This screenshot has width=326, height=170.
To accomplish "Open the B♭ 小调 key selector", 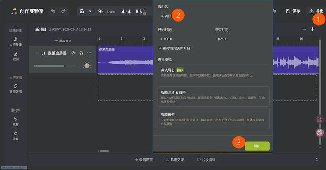I will [x=141, y=11].
